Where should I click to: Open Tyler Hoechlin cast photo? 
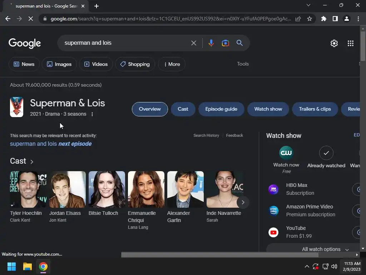point(28,189)
